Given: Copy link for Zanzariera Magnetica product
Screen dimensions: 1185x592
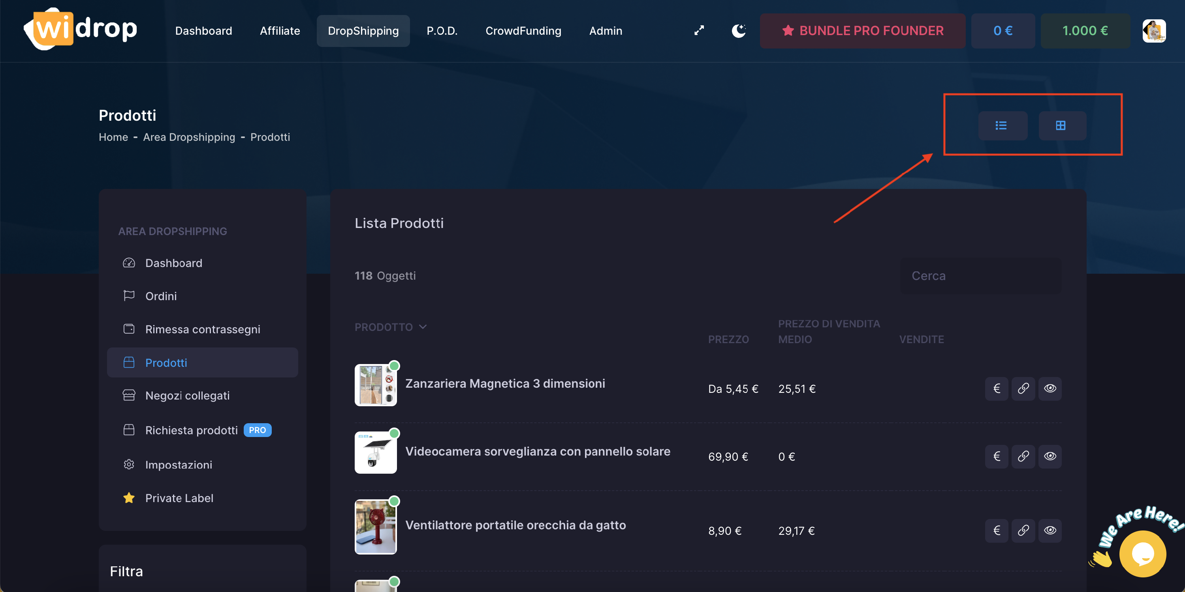Looking at the screenshot, I should pyautogui.click(x=1023, y=388).
